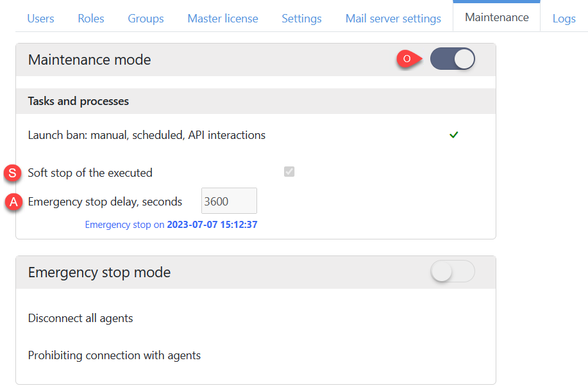Click the green checkmark next to Launch ban
The height and width of the screenshot is (388, 588).
(x=453, y=135)
